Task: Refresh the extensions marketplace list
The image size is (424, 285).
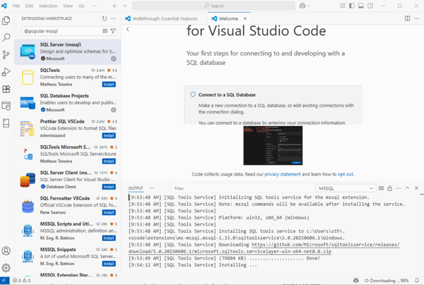Action: coord(104,18)
